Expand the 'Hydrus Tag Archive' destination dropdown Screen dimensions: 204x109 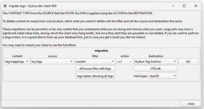[x=155, y=62]
